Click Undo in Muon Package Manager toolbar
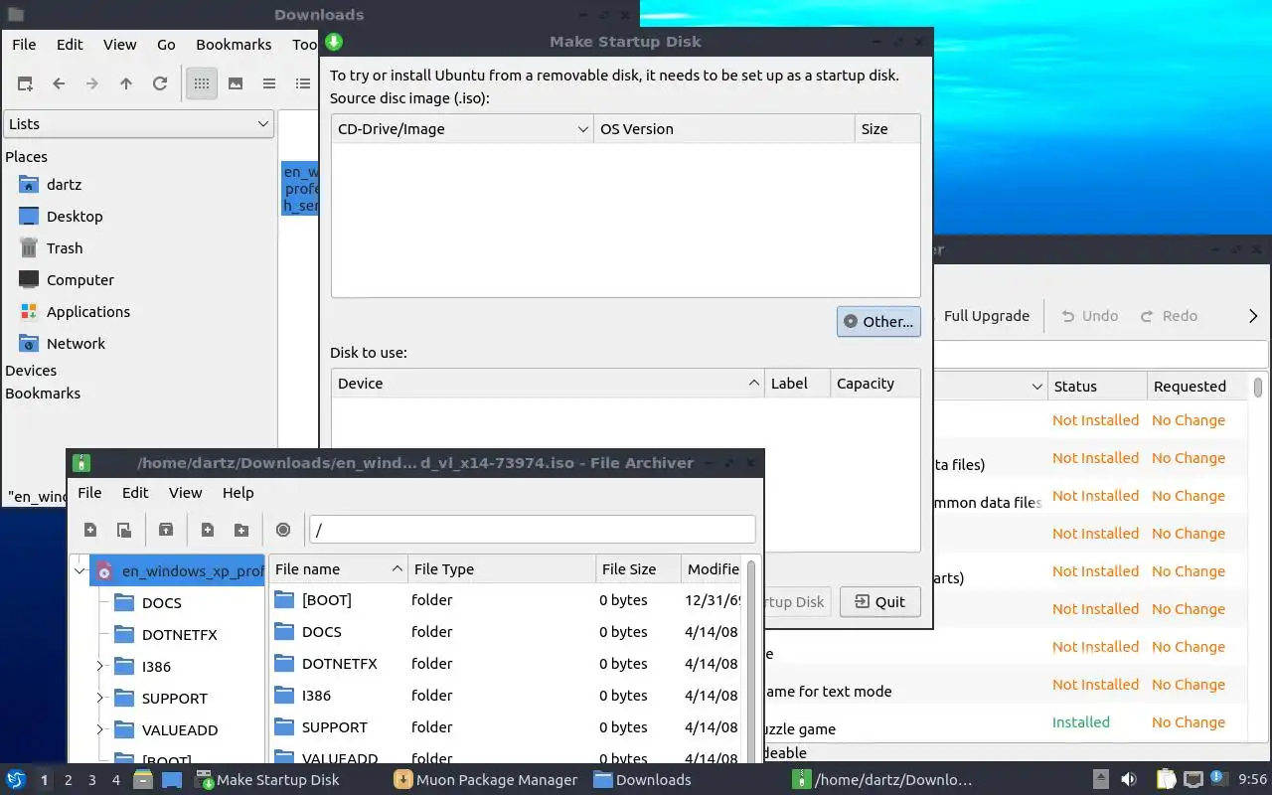 1089,316
